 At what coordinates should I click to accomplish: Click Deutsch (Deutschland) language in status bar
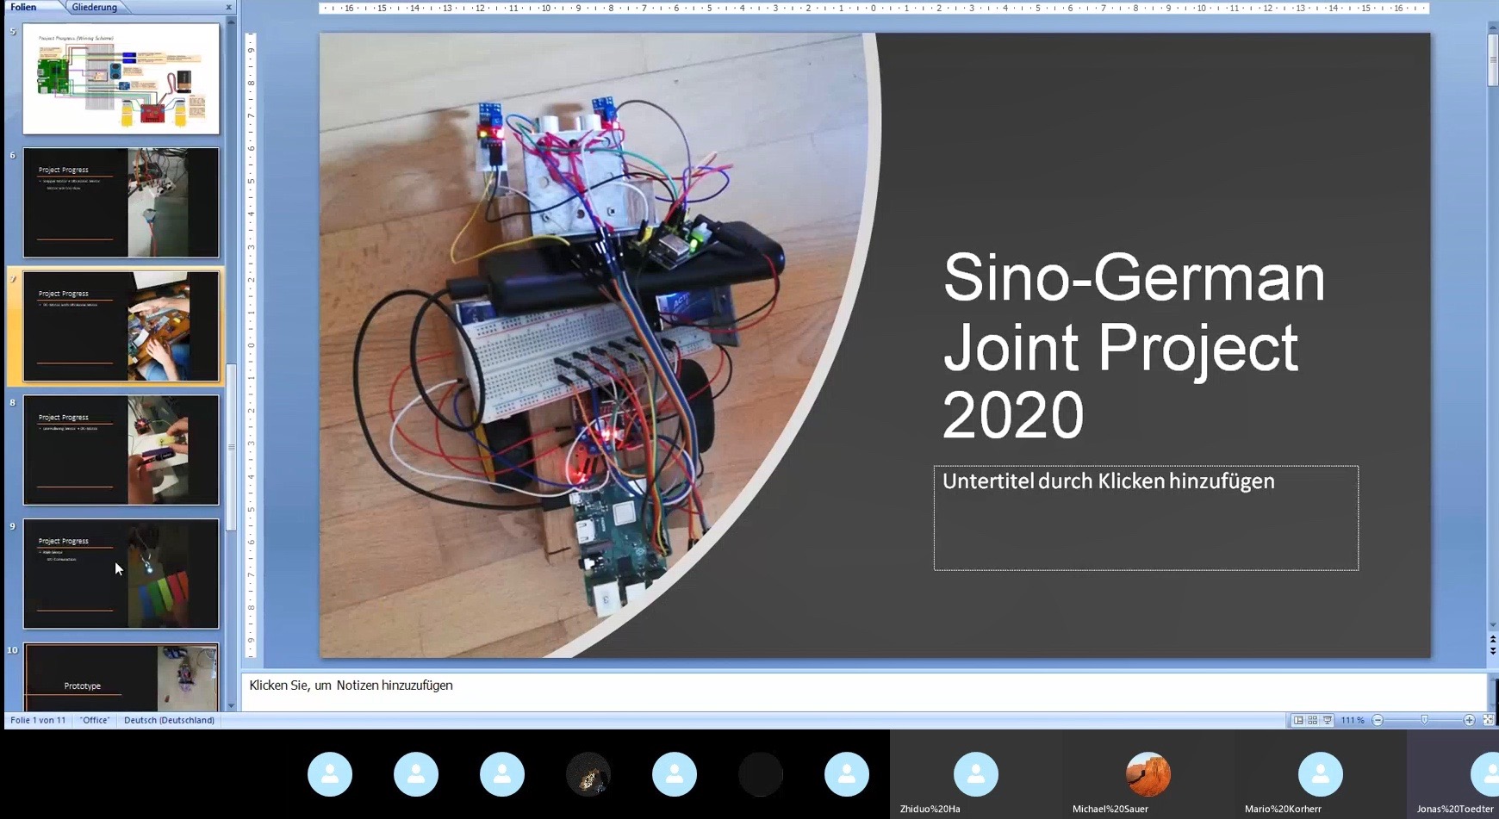pos(169,720)
